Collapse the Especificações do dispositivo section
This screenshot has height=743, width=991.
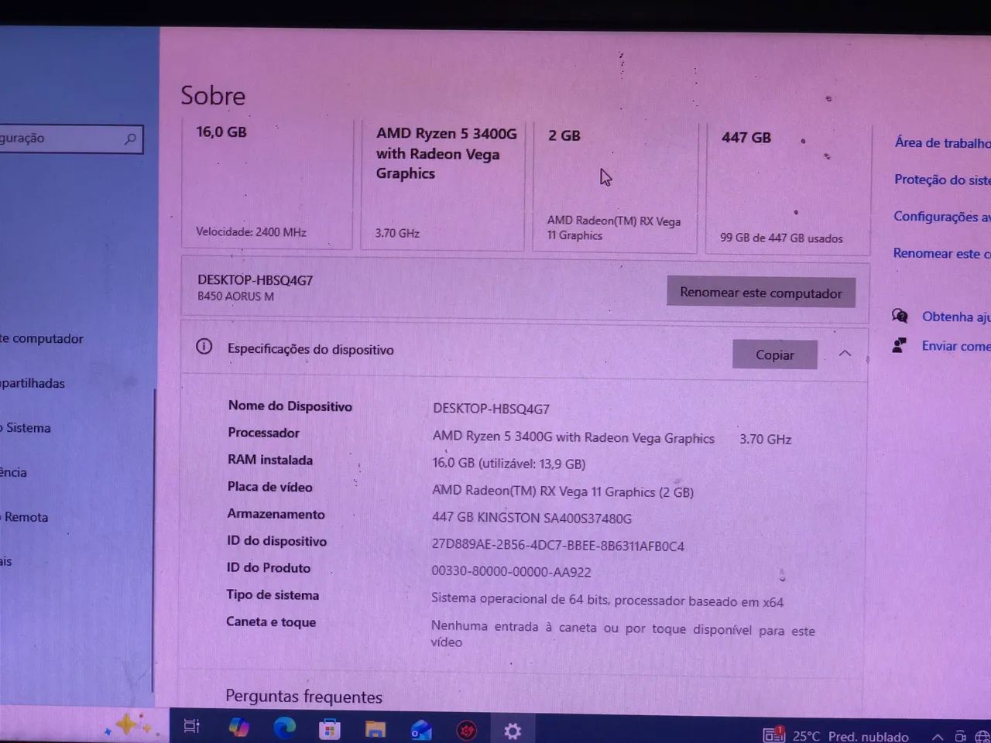[x=845, y=354]
